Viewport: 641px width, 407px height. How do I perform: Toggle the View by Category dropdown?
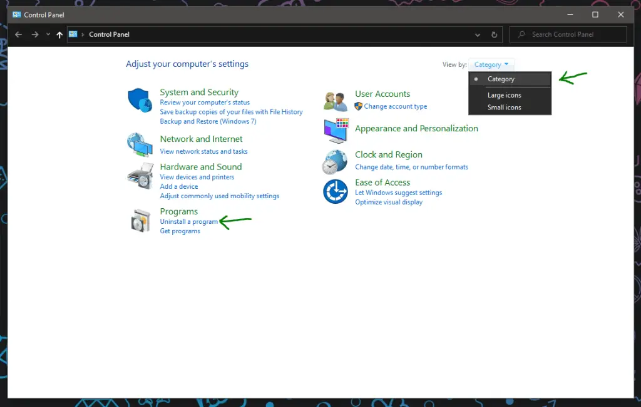491,64
